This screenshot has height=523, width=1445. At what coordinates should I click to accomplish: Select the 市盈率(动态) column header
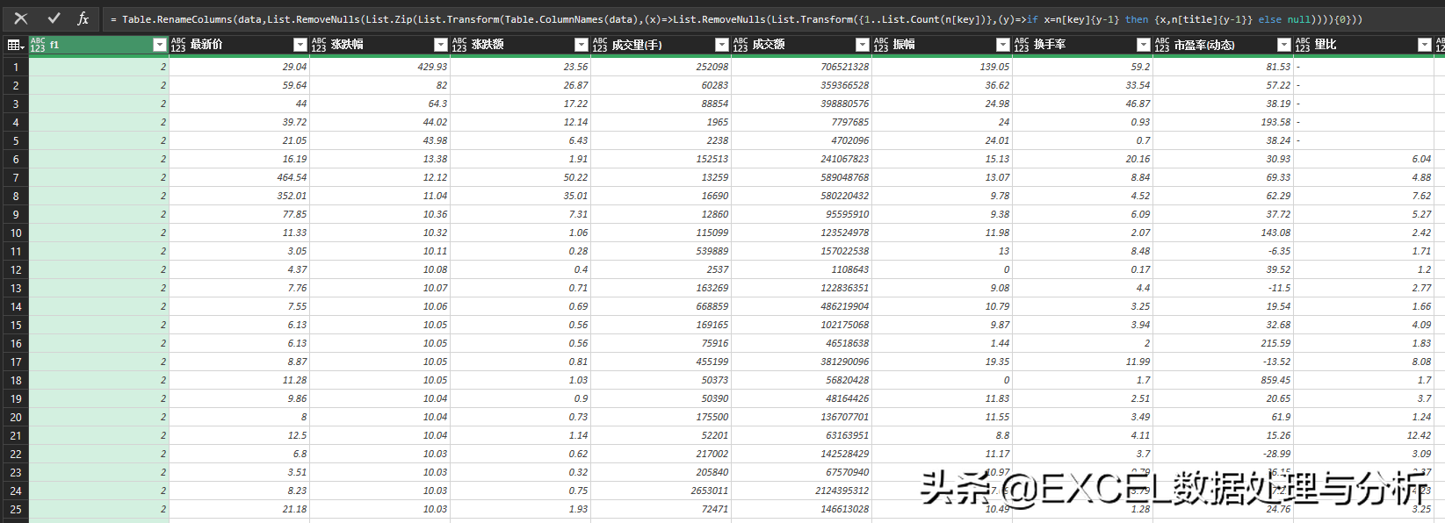tap(1223, 45)
